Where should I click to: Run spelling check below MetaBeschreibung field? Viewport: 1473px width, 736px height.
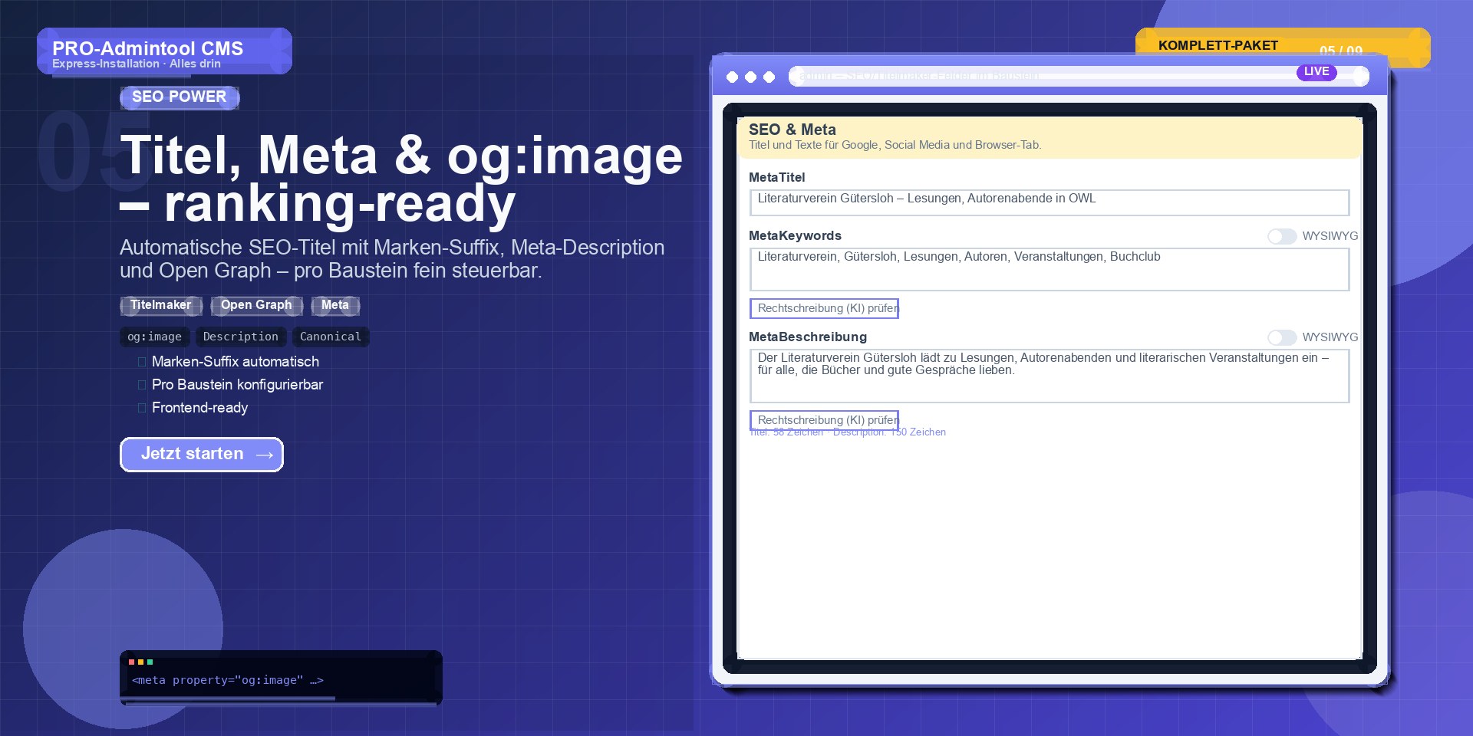[x=824, y=420]
